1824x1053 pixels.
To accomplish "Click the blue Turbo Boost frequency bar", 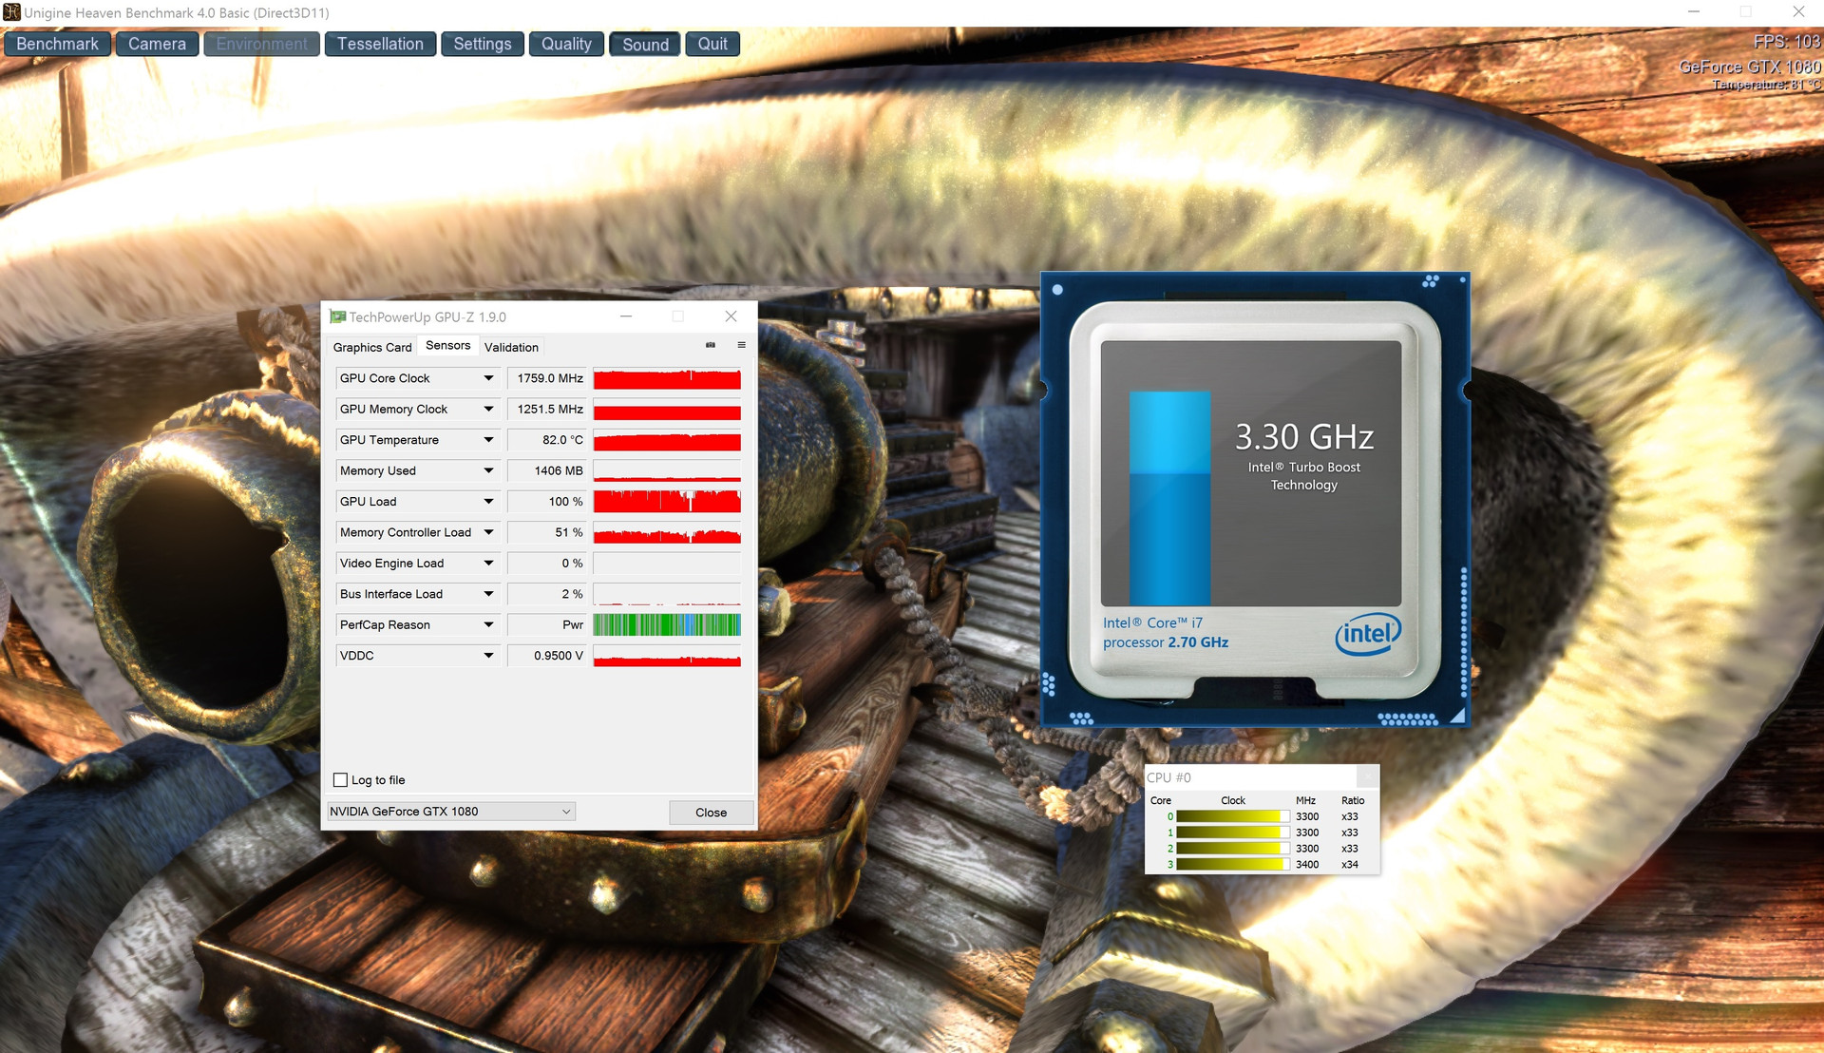I will point(1169,497).
